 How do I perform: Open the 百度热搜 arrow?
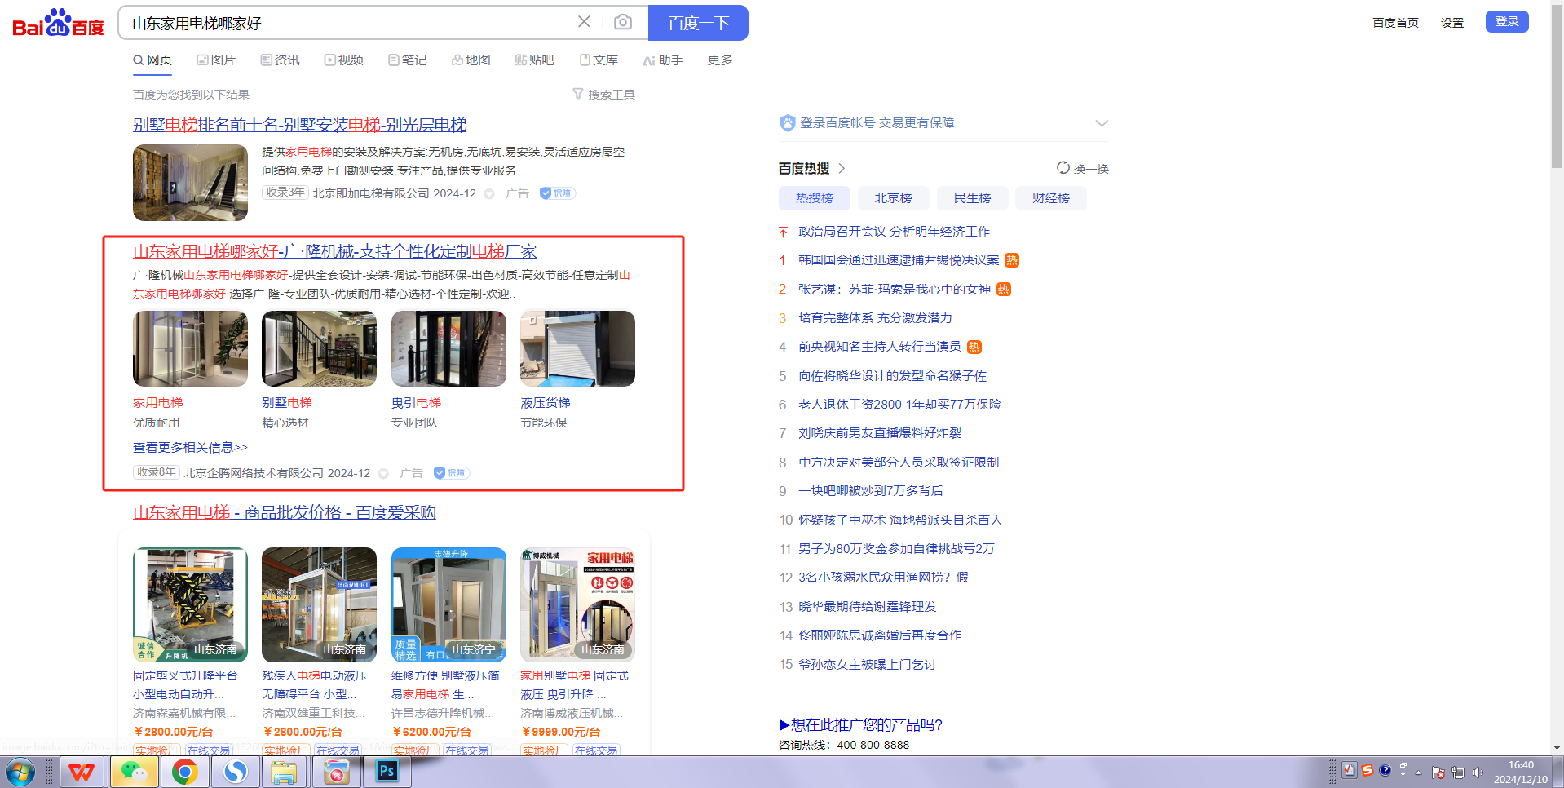(842, 168)
